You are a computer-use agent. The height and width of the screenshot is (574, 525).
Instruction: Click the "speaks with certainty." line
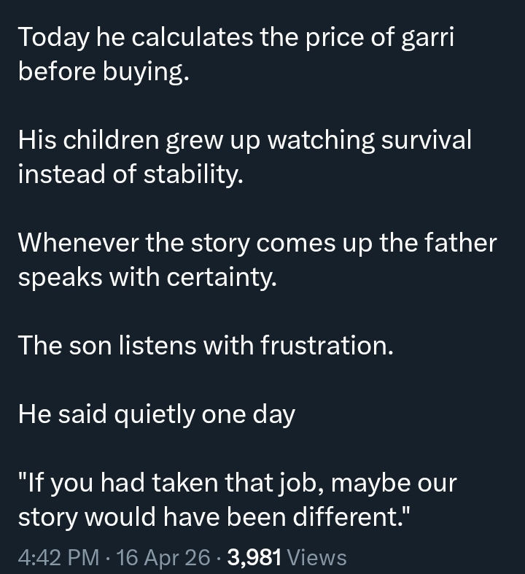pyautogui.click(x=147, y=277)
